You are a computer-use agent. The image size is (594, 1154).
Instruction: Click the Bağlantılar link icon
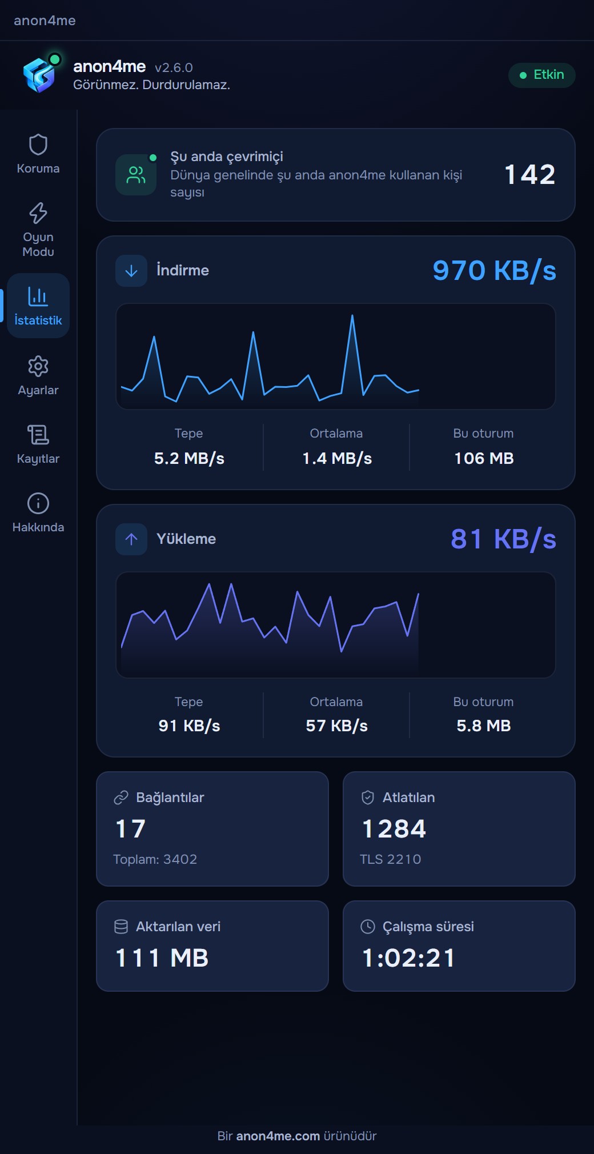point(121,798)
